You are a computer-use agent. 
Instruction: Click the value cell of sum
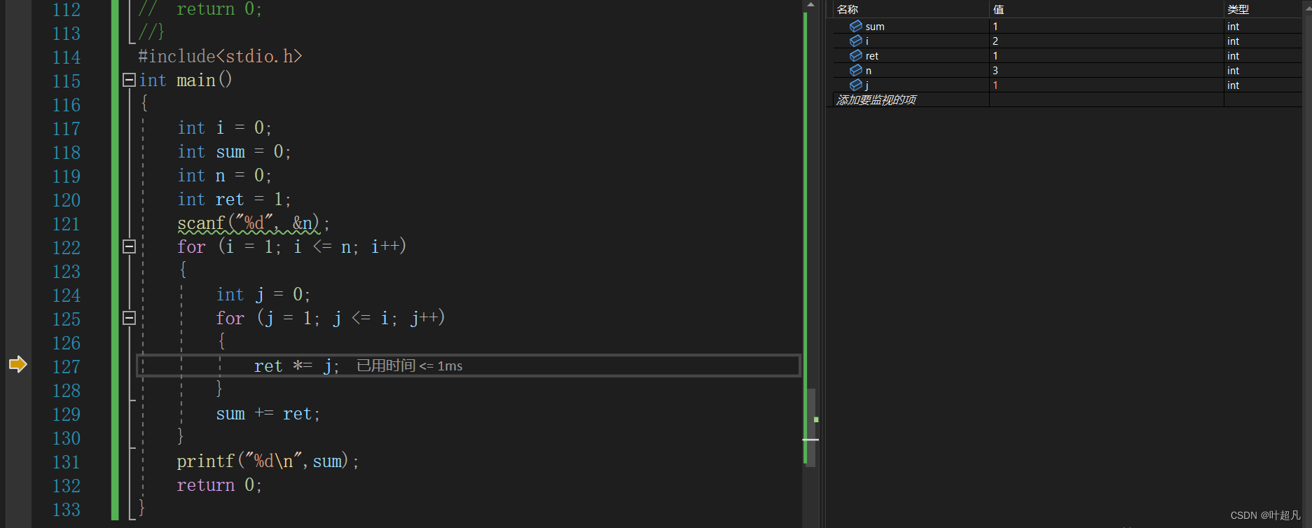coord(1106,26)
